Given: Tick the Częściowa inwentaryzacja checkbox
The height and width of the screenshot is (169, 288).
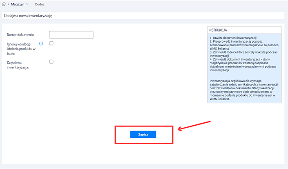Looking at the screenshot, I should coord(51,62).
